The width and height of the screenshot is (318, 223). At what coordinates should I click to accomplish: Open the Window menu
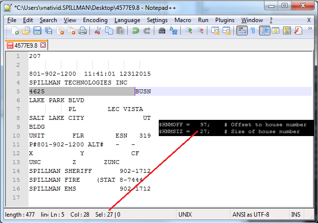tap(252, 20)
